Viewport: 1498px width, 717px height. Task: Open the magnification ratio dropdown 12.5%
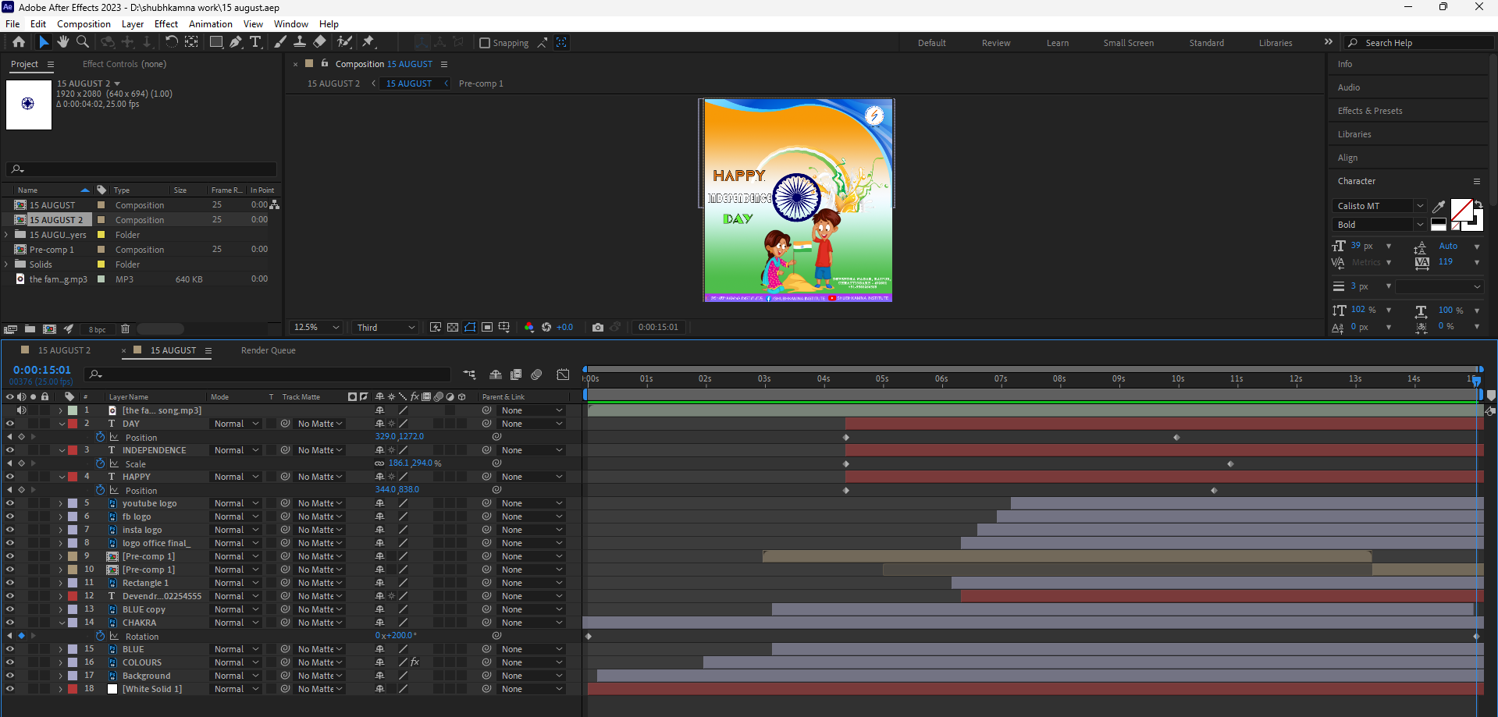pyautogui.click(x=316, y=327)
